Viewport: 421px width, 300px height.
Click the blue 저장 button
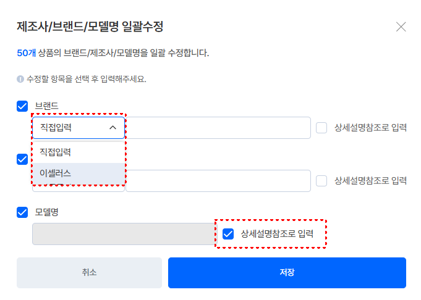287,272
